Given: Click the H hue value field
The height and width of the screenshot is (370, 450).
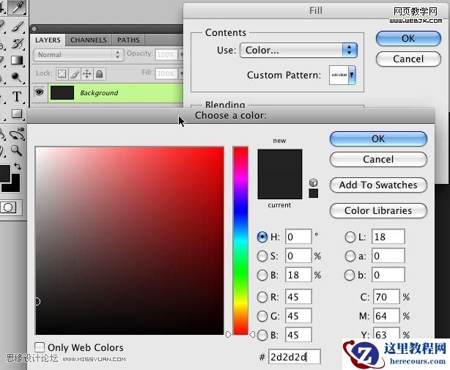Looking at the screenshot, I should coord(298,237).
